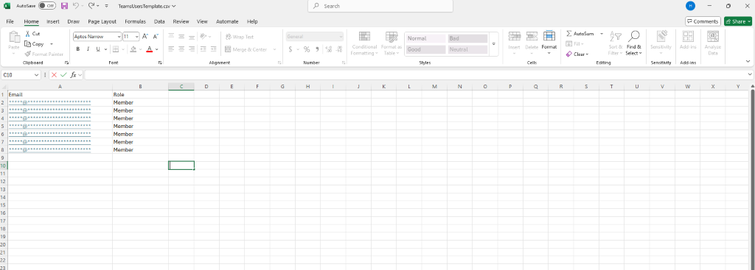
Task: Expand the cell styles gallery
Action: coord(493,43)
